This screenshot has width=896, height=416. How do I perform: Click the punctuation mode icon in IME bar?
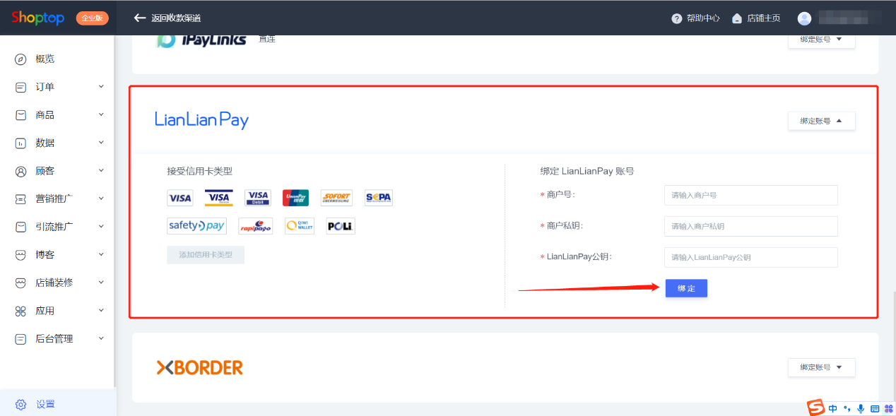[x=847, y=409]
